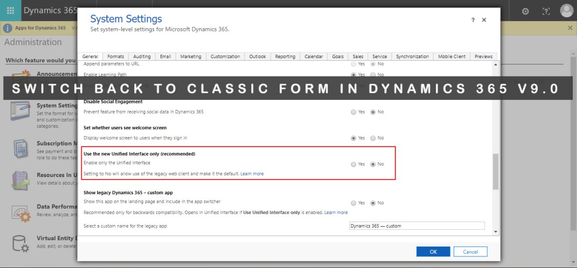Dismiss the Apps for Dynamics 365 notification
This screenshot has height=268, width=577.
coord(570,28)
